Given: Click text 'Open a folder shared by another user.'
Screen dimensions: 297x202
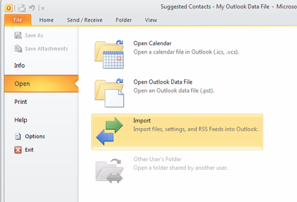Looking at the screenshot, I should (181, 168).
